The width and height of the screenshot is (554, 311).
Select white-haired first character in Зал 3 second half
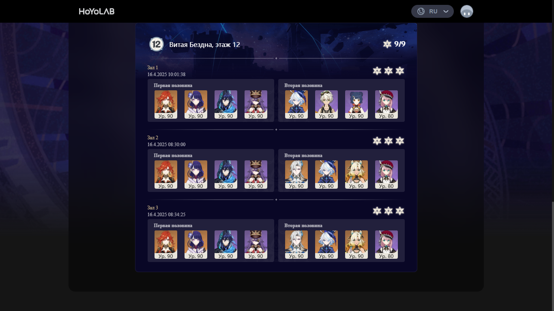[296, 245]
